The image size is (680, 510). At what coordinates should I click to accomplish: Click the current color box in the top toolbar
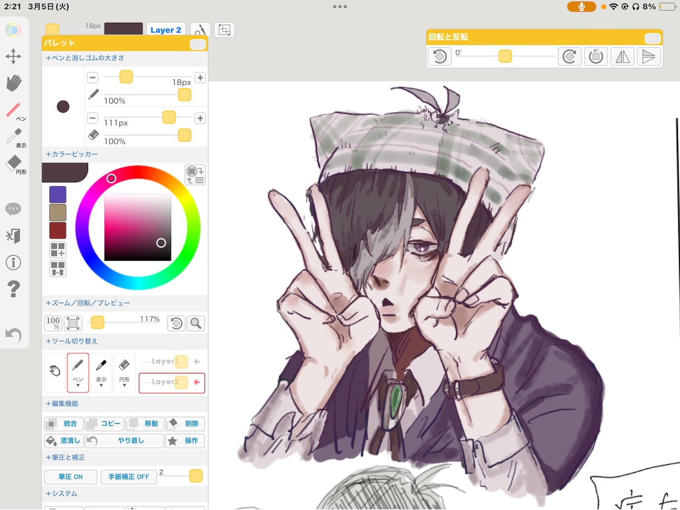[124, 30]
